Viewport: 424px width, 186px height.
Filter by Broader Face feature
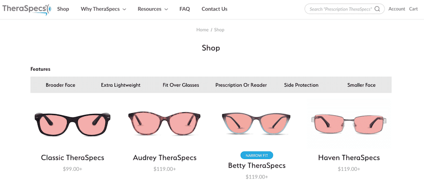point(60,85)
